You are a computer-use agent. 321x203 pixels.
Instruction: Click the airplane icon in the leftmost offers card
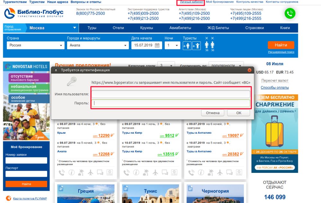point(90,173)
